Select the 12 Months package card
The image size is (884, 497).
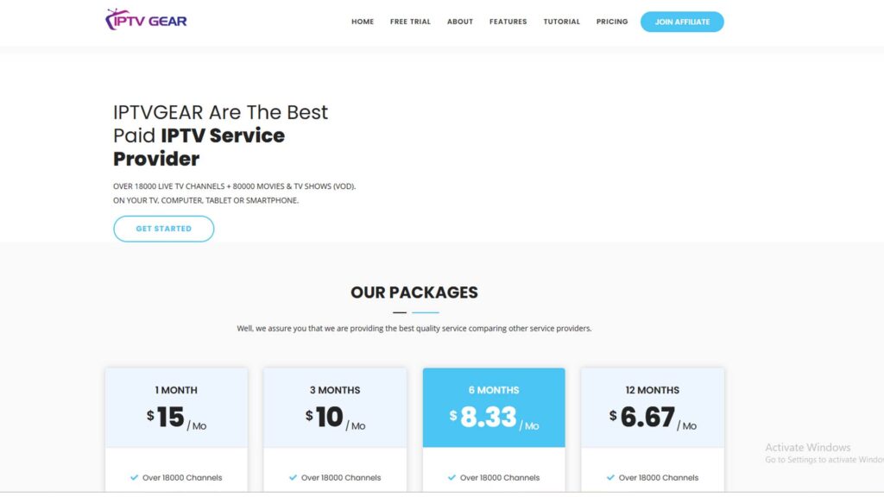(x=653, y=407)
